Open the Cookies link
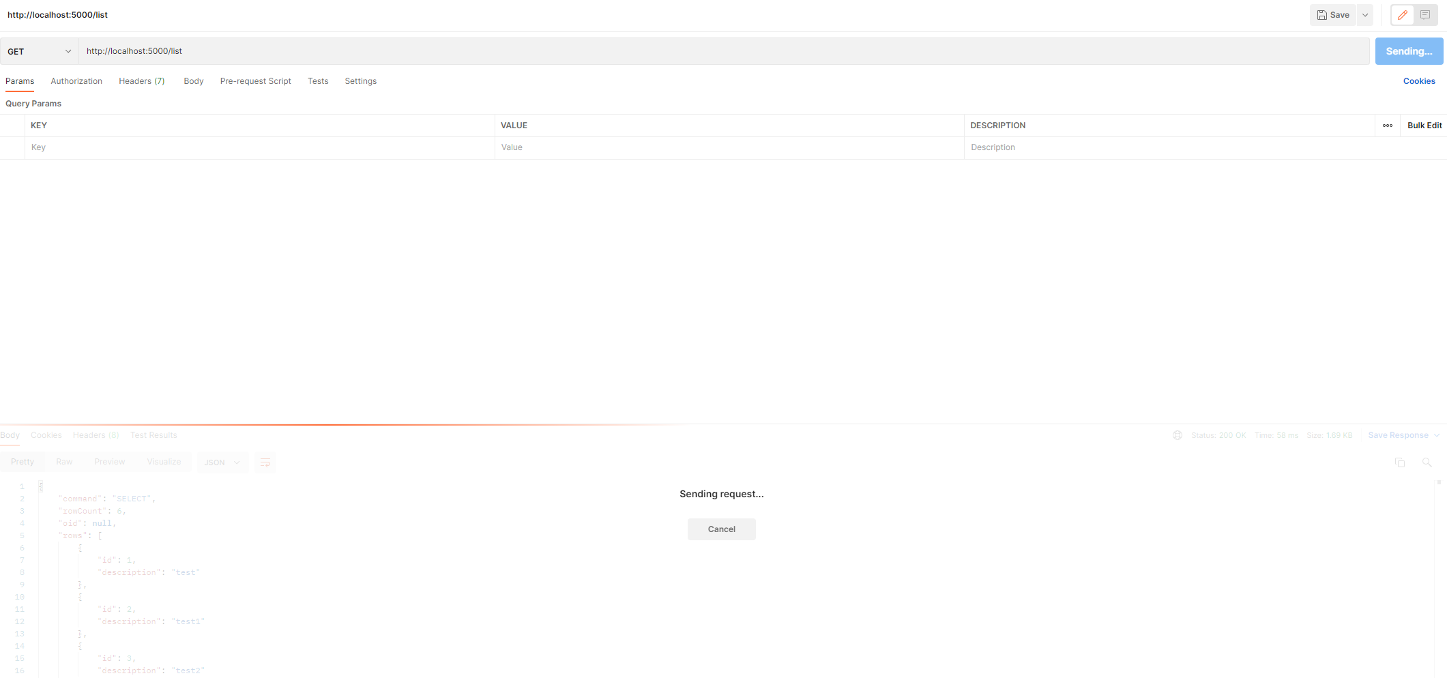 click(x=1419, y=81)
